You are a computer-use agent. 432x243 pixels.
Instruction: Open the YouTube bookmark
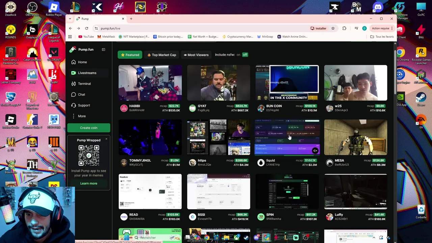pyautogui.click(x=86, y=36)
